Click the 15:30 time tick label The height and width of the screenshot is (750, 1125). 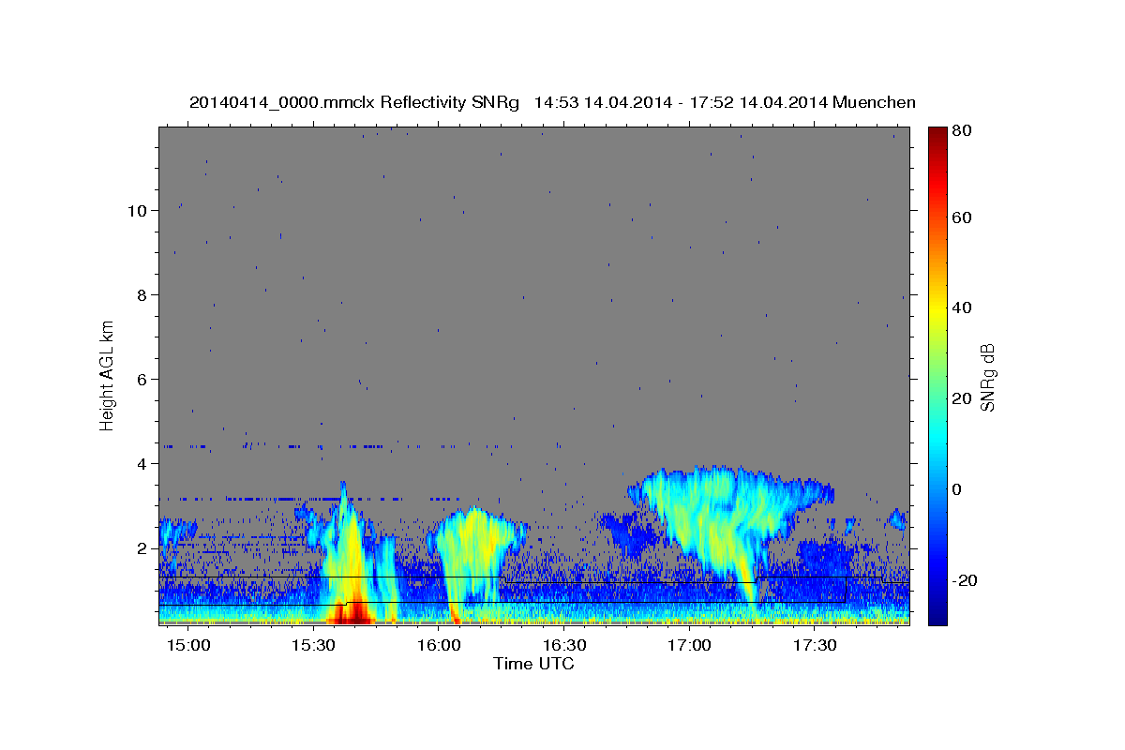(x=314, y=646)
